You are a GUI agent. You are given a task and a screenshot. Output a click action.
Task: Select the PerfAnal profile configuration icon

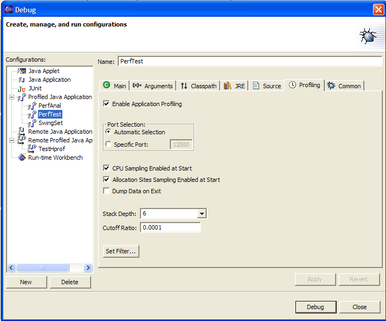(32, 106)
